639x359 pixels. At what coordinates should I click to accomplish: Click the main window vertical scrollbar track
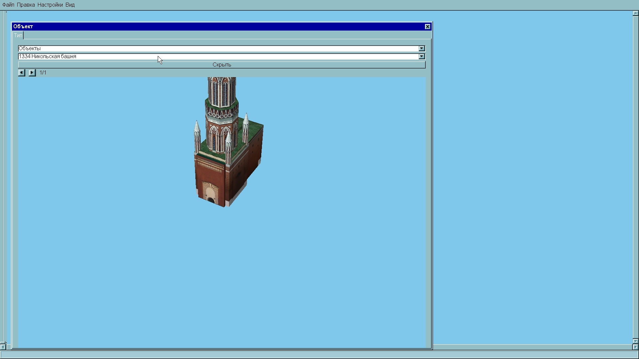coord(635,176)
